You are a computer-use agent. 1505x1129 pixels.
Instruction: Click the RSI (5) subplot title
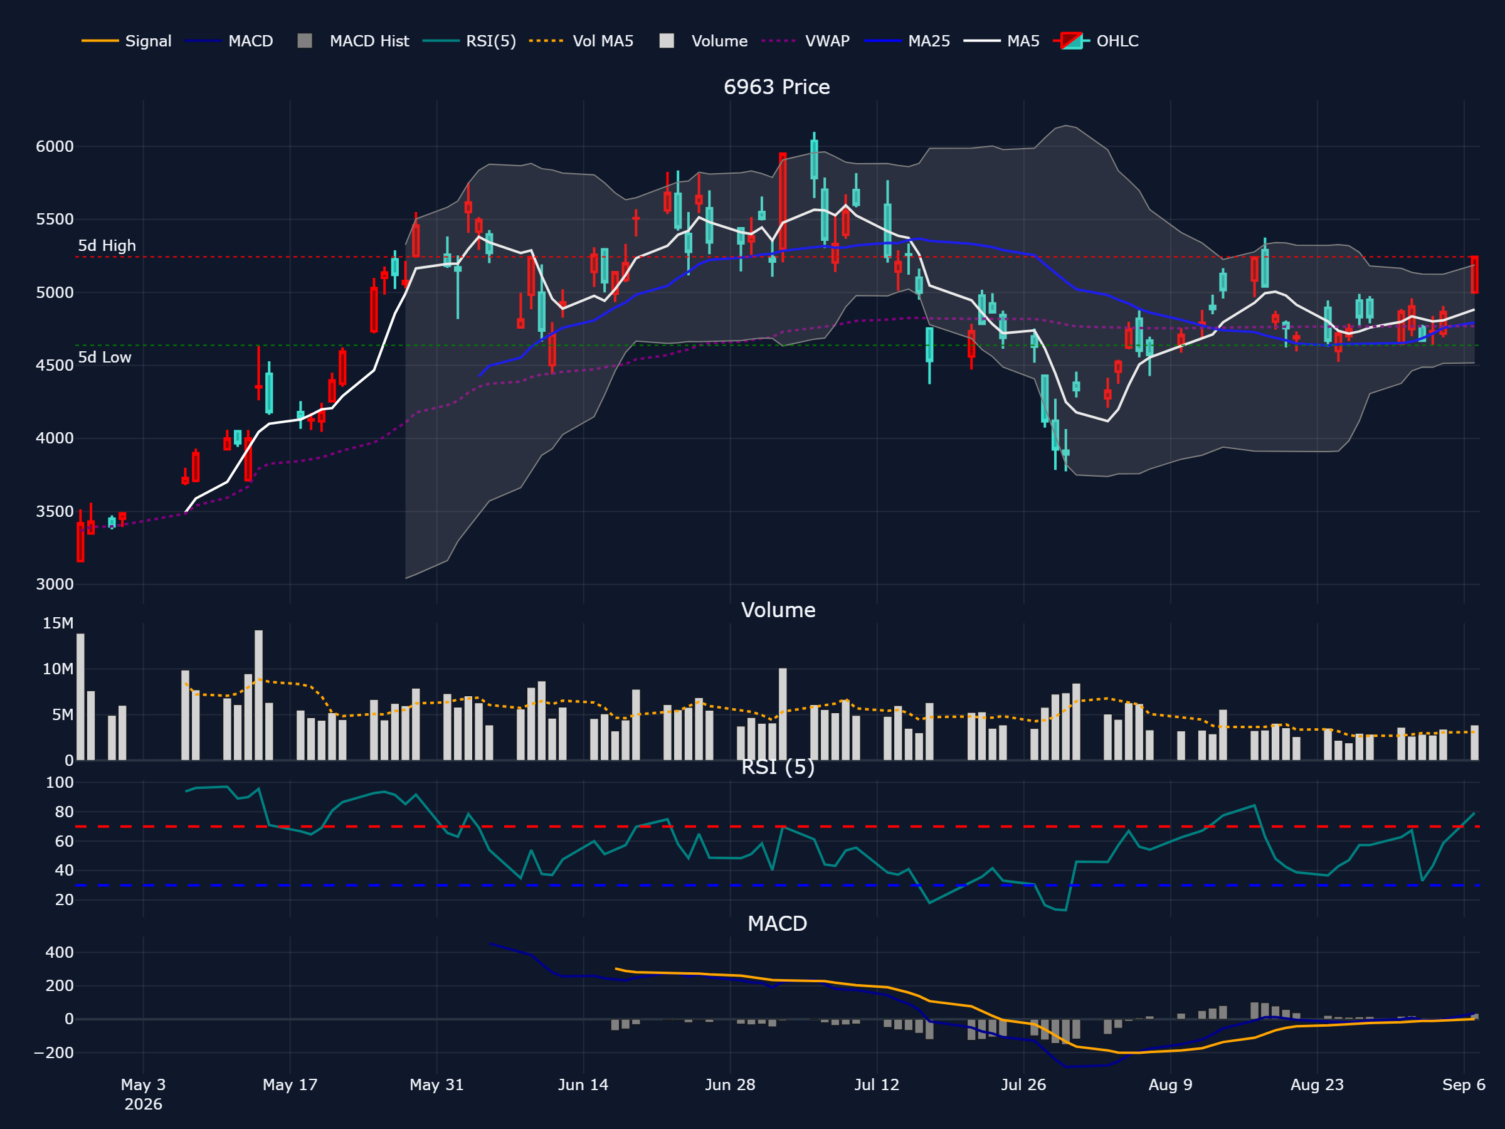point(778,767)
